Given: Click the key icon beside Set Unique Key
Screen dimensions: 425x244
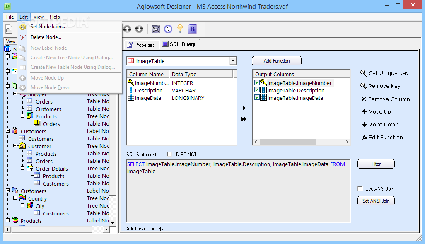Looking at the screenshot, I should click(x=363, y=73).
